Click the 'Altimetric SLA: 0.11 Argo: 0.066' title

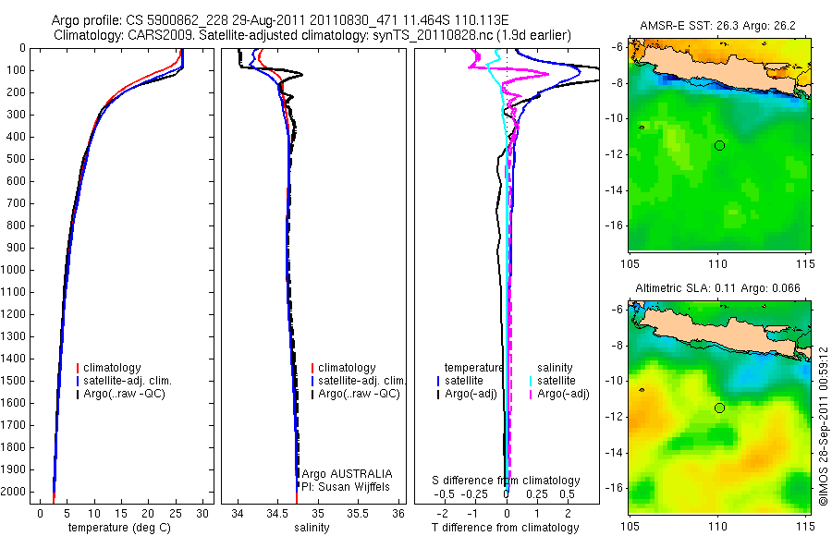[718, 288]
